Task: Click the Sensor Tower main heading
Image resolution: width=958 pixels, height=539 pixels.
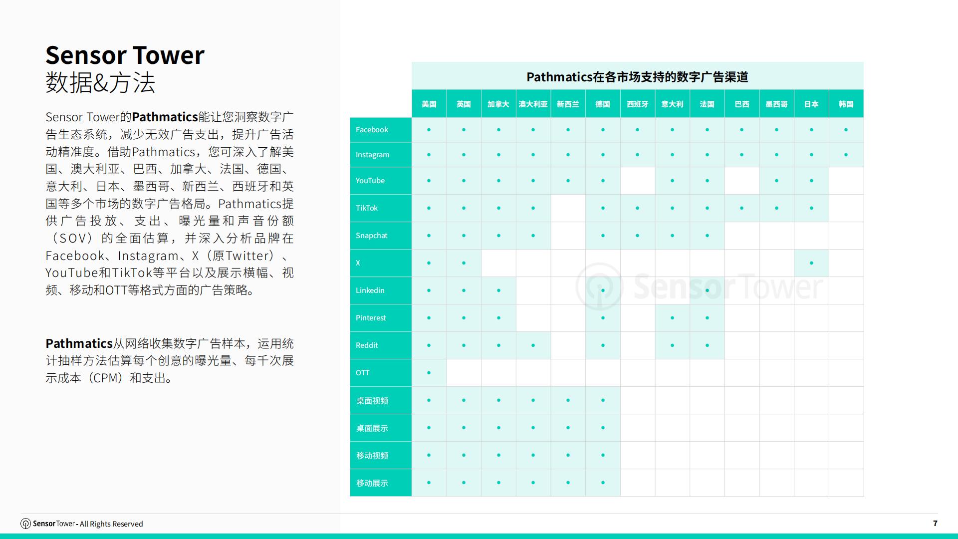Action: [x=125, y=55]
